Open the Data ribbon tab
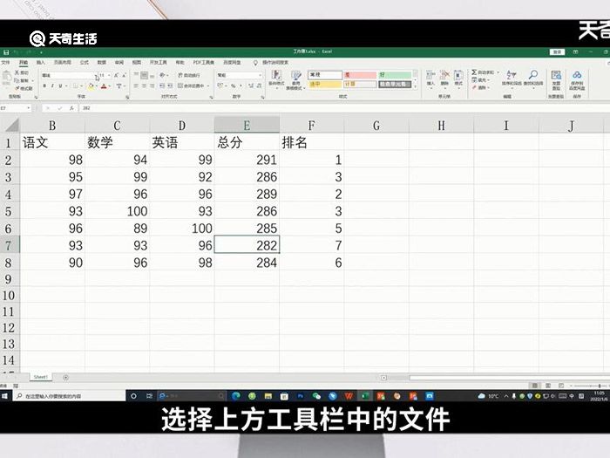 point(102,62)
